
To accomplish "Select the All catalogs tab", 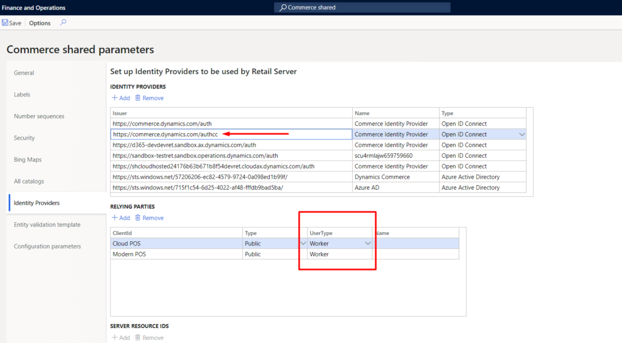I will [x=29, y=181].
